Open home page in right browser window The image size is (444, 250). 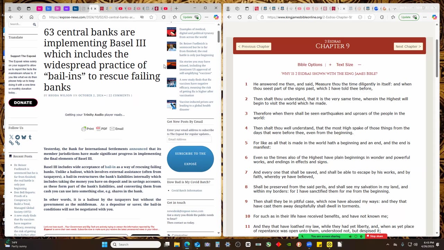coord(250,17)
